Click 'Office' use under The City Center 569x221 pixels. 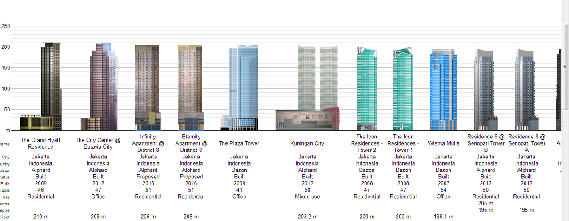98,197
